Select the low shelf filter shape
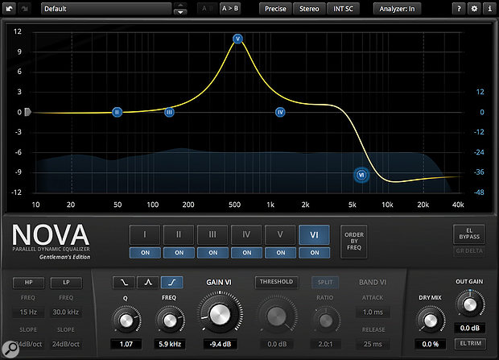This screenshot has width=499, height=360. click(x=124, y=282)
